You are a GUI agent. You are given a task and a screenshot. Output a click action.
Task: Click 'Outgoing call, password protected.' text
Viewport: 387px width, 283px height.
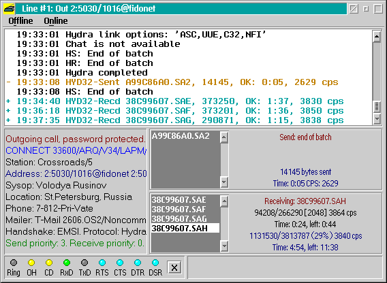click(76, 139)
